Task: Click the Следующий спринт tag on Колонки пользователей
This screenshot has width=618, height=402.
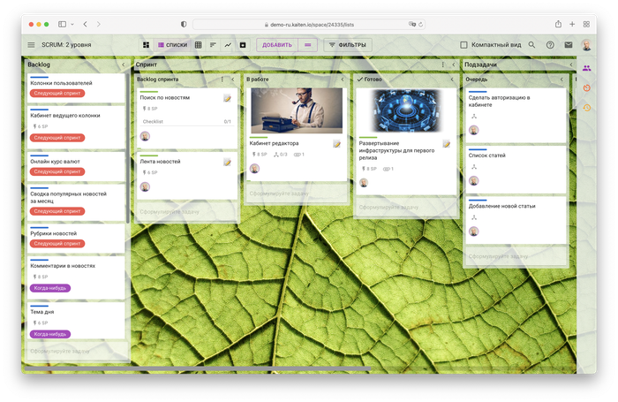Action: coord(57,92)
